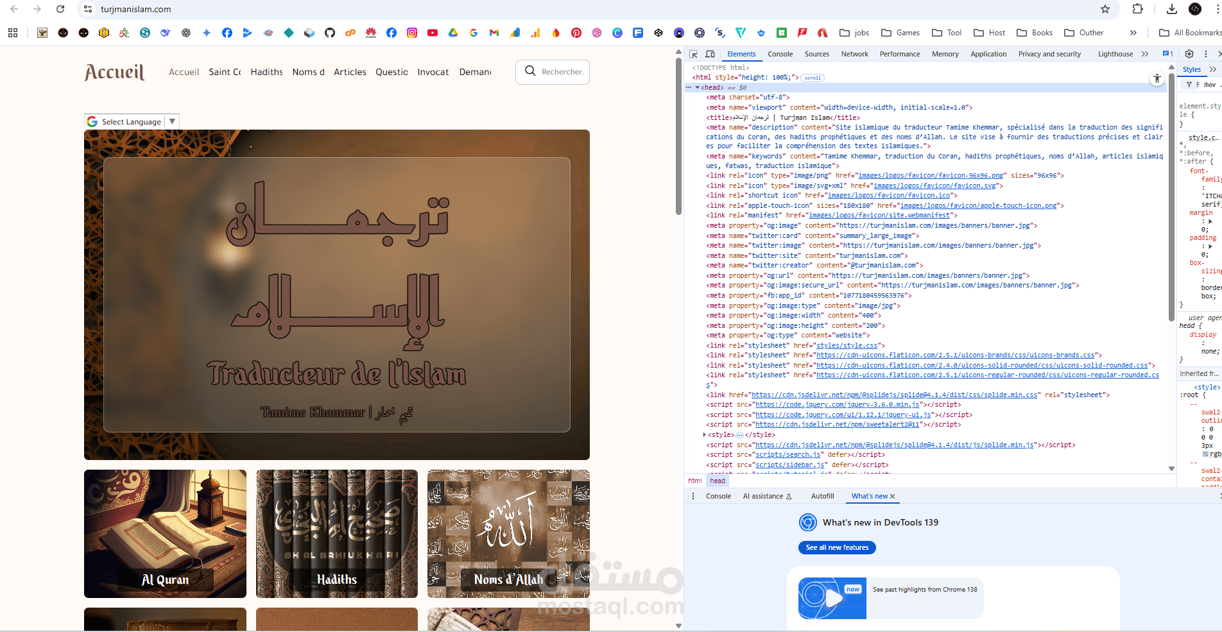Open the GitHub bookmark icon
Viewport: 1222px width, 632px height.
pos(330,33)
